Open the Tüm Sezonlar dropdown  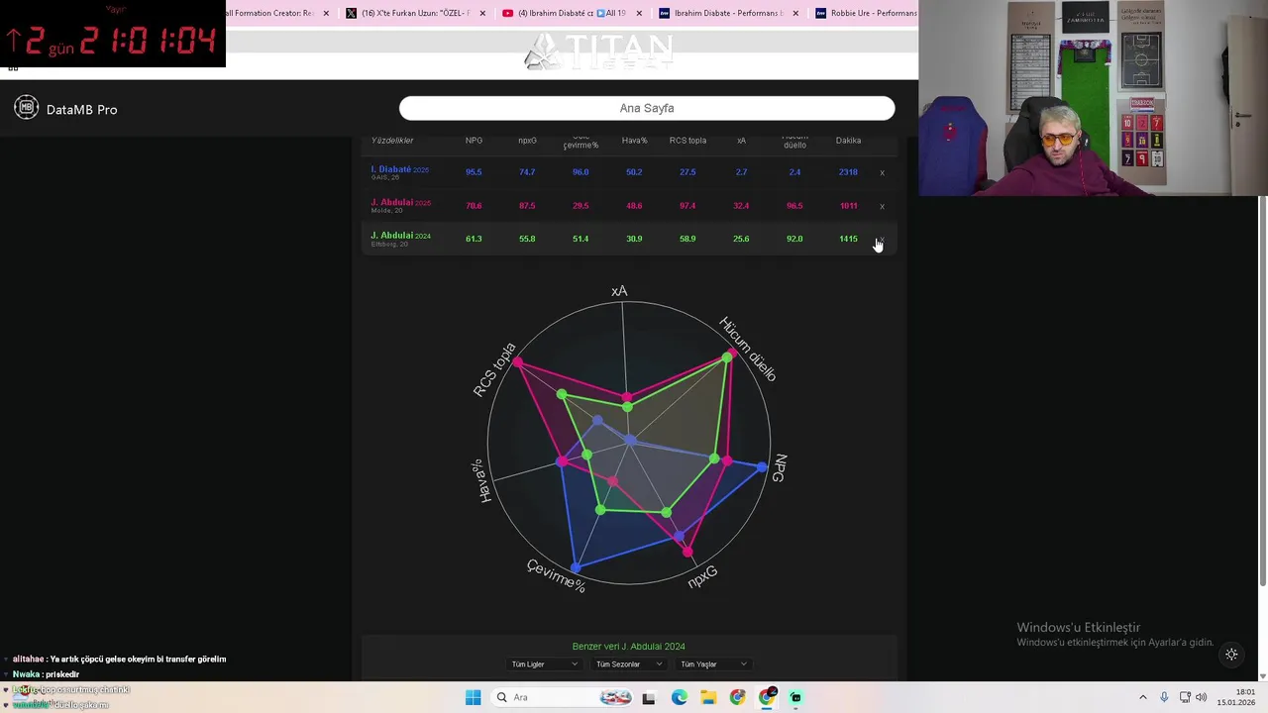tap(629, 664)
